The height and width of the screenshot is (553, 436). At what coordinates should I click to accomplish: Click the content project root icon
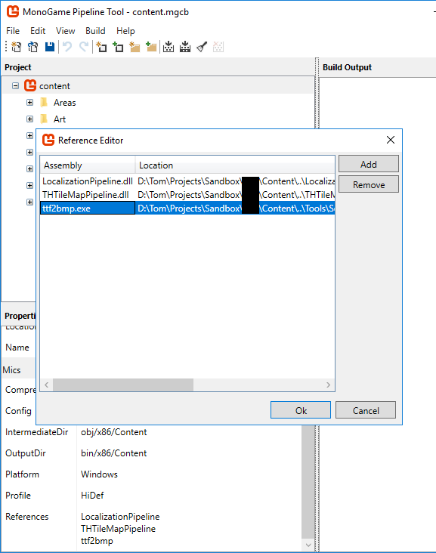coord(30,85)
